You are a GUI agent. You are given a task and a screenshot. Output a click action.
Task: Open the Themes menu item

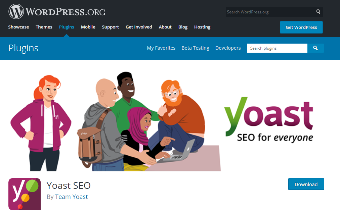pos(44,27)
